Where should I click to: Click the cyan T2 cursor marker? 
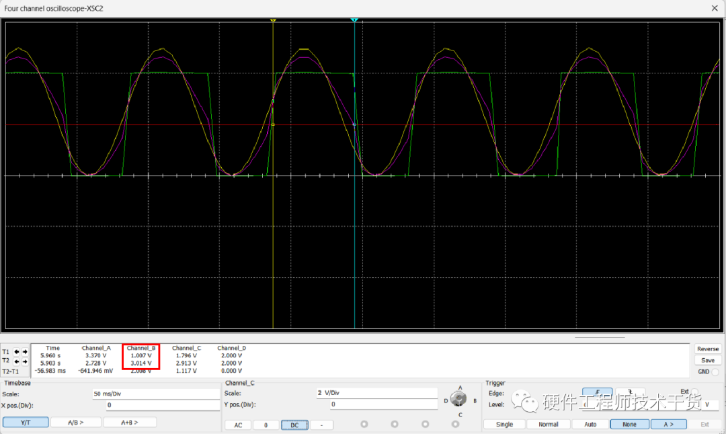click(355, 20)
